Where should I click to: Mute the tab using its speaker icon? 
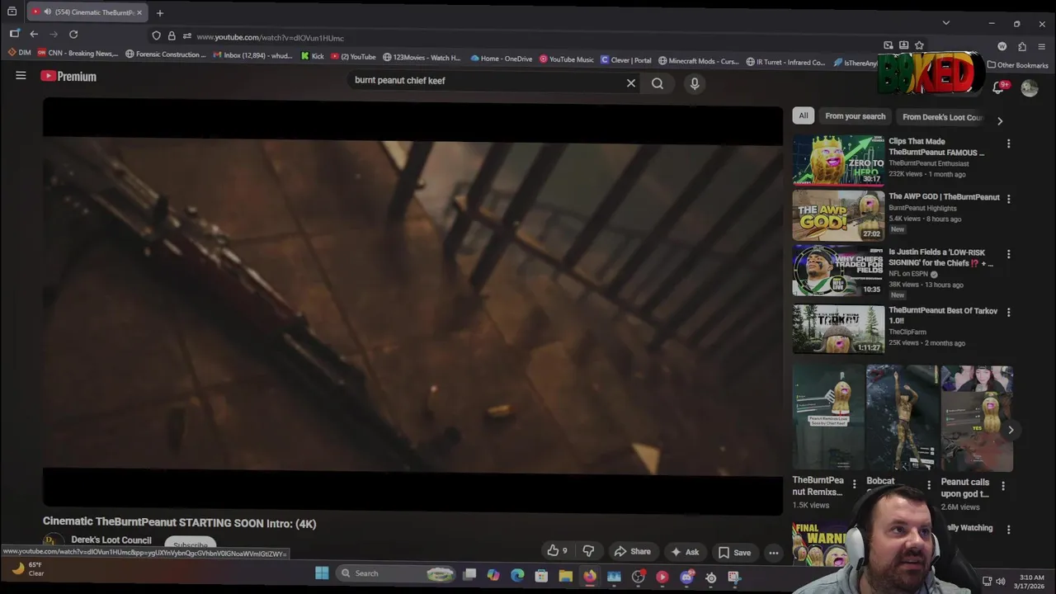47,12
